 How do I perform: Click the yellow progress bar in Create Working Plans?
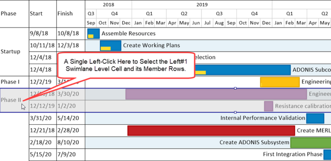pos(106,48)
